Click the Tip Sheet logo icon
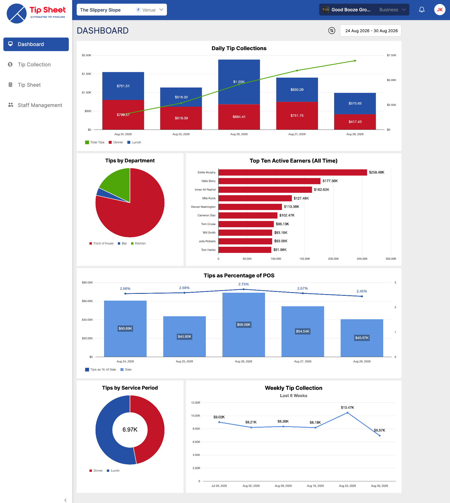The height and width of the screenshot is (503, 450). (x=17, y=14)
